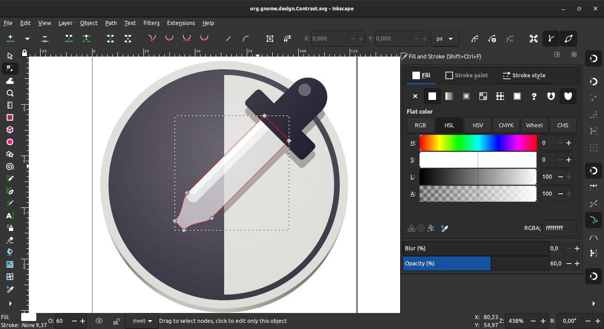This screenshot has width=604, height=329.
Task: Select the Spray tool
Action: pyautogui.click(x=10, y=228)
